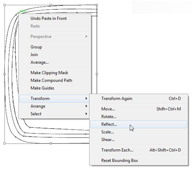193x171 pixels.
Task: Select Make Guides
Action: (x=55, y=88)
